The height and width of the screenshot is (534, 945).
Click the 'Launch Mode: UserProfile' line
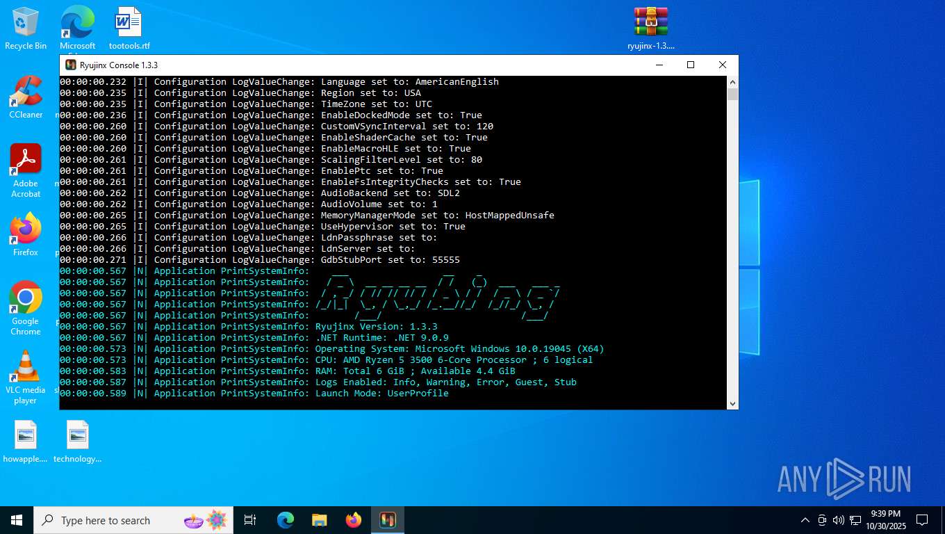pyautogui.click(x=254, y=394)
